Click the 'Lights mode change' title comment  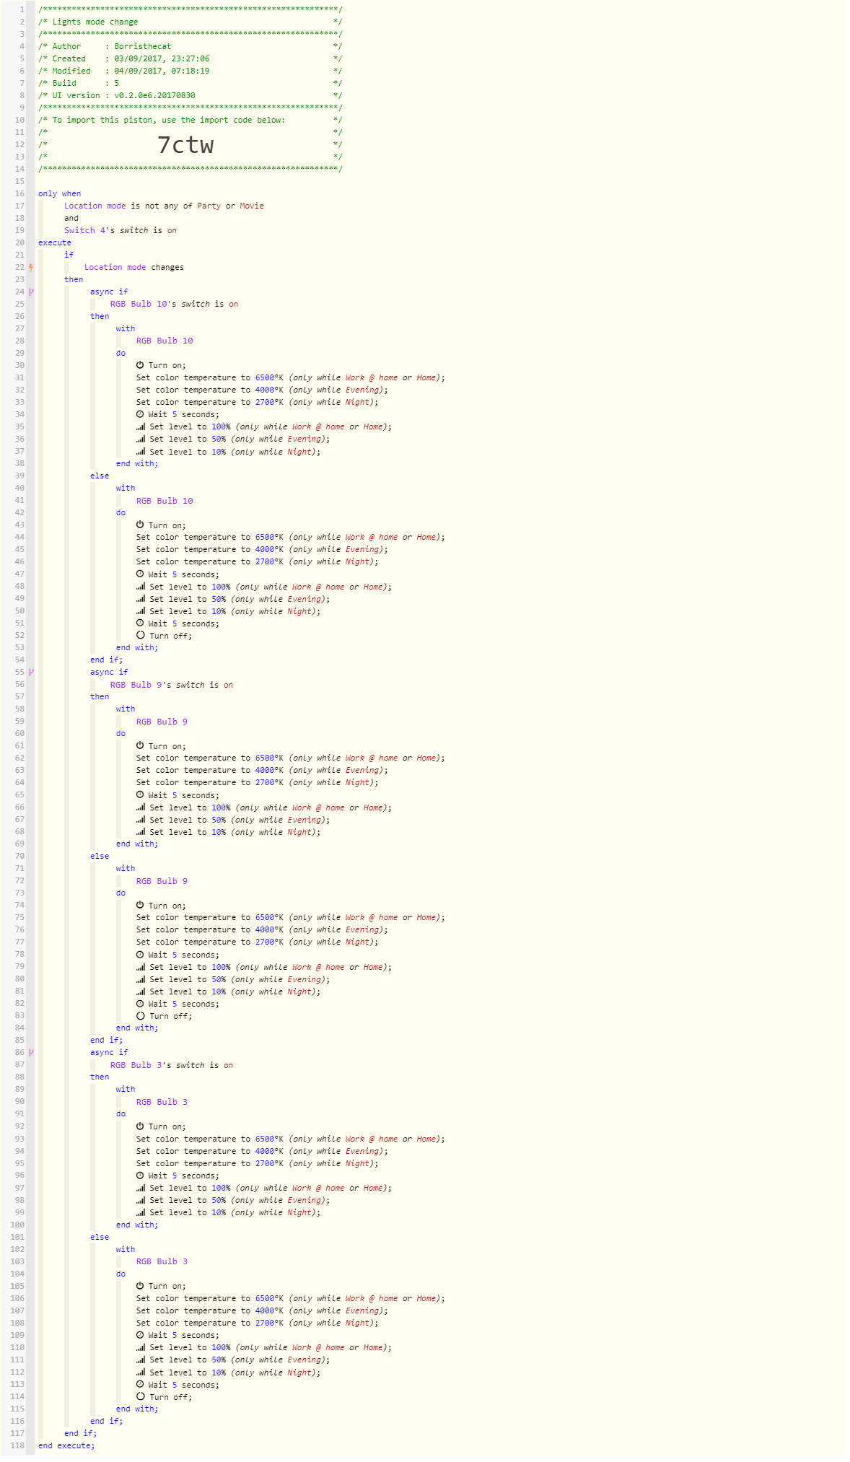coord(95,22)
